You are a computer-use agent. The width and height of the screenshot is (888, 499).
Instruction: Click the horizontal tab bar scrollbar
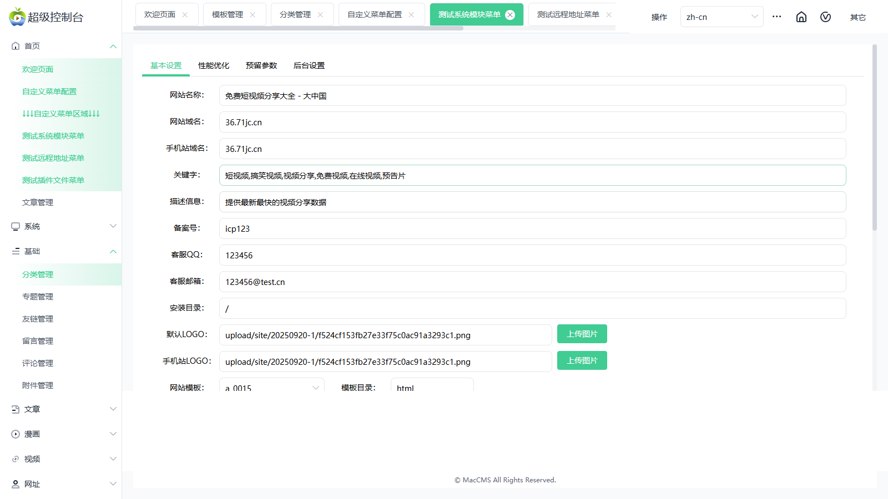[x=298, y=28]
